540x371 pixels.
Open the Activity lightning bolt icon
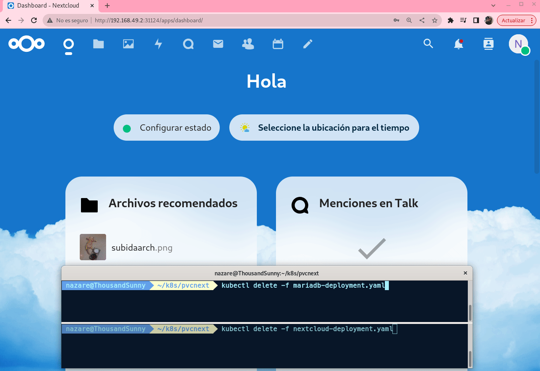pos(158,44)
